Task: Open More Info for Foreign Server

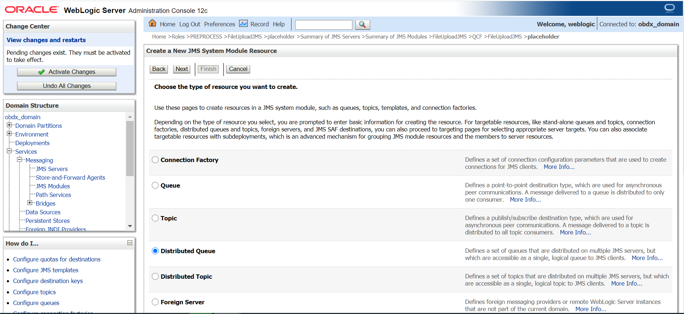Action: [591, 309]
